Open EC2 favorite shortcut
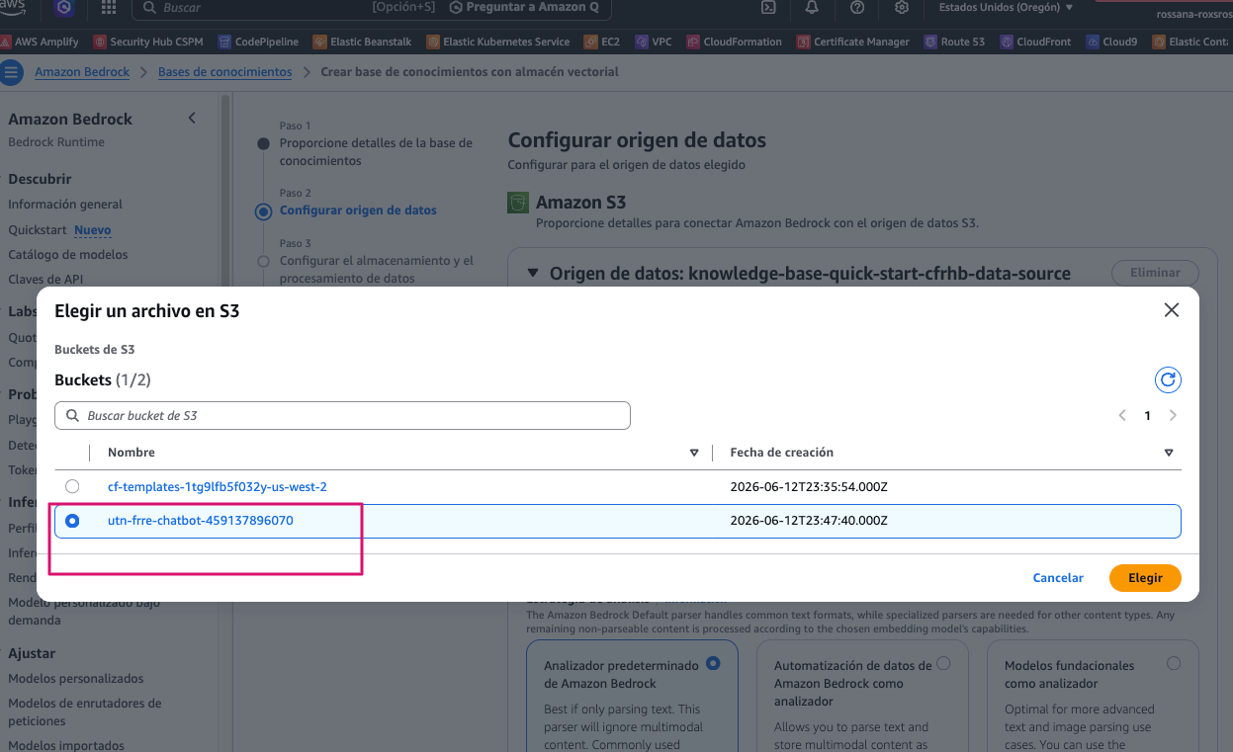This screenshot has width=1233, height=752. pyautogui.click(x=602, y=42)
